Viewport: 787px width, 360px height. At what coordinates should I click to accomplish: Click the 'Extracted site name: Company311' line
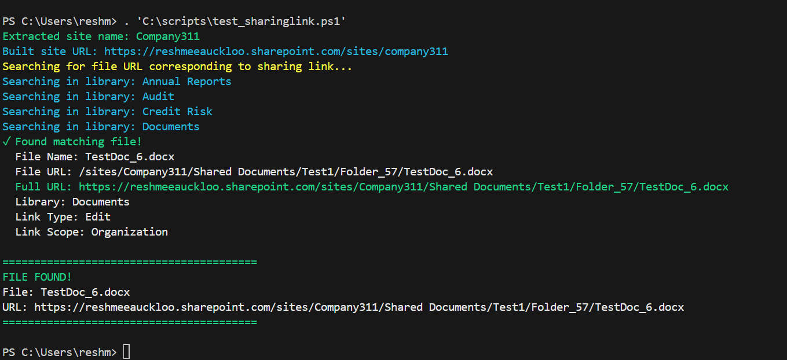click(x=101, y=36)
